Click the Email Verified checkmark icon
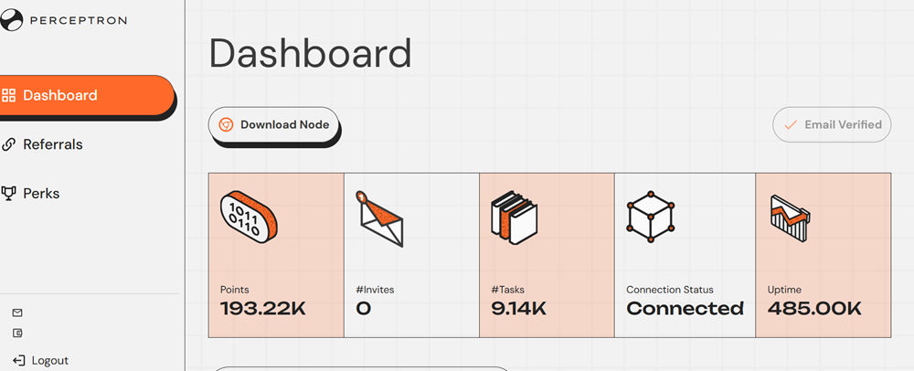This screenshot has height=371, width=914. click(x=791, y=124)
